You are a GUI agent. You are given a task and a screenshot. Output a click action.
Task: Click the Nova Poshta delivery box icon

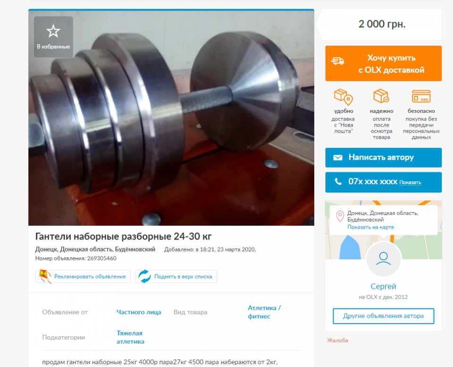coord(344,97)
